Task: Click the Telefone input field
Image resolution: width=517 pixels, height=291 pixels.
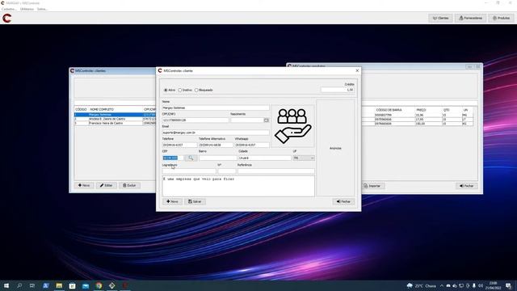Action: click(179, 145)
